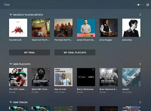Viewport: 151px width, 111px height.
Task: Open Jerry Douglas artist image
Action: 109,28
